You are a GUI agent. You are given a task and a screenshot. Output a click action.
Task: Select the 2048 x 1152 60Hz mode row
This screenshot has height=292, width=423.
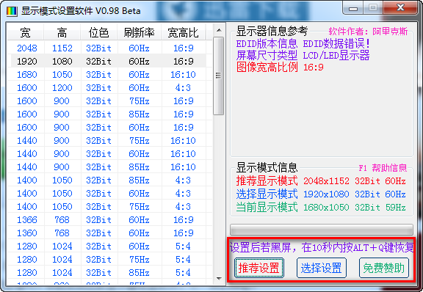(x=106, y=48)
